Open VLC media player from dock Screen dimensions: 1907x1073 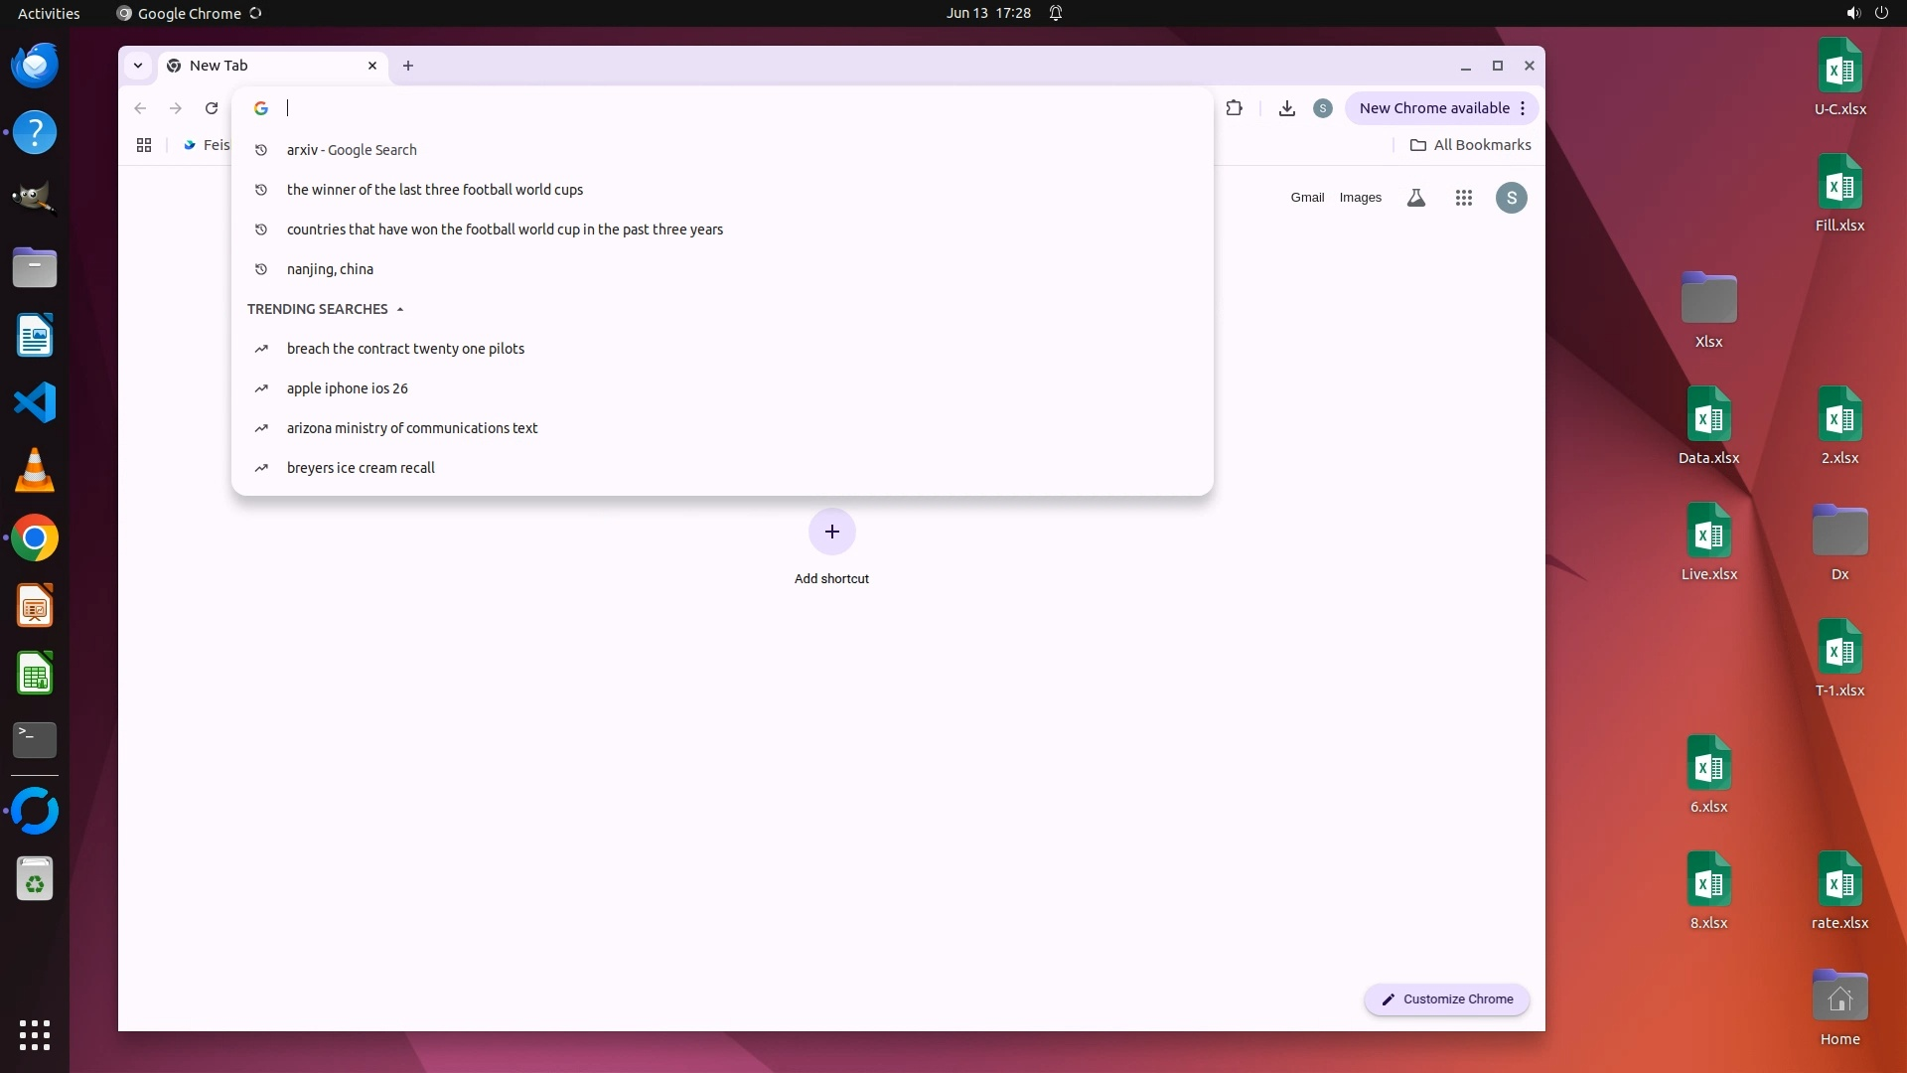click(x=35, y=471)
